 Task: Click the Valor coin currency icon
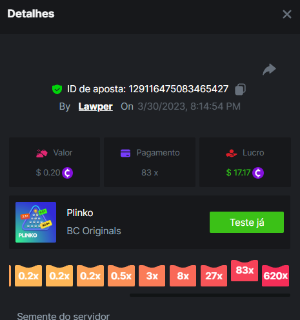67,173
